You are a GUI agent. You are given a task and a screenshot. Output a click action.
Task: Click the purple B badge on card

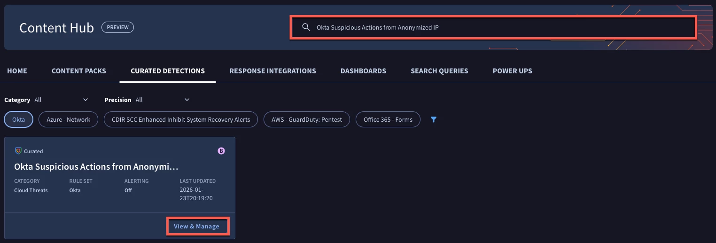(x=221, y=151)
